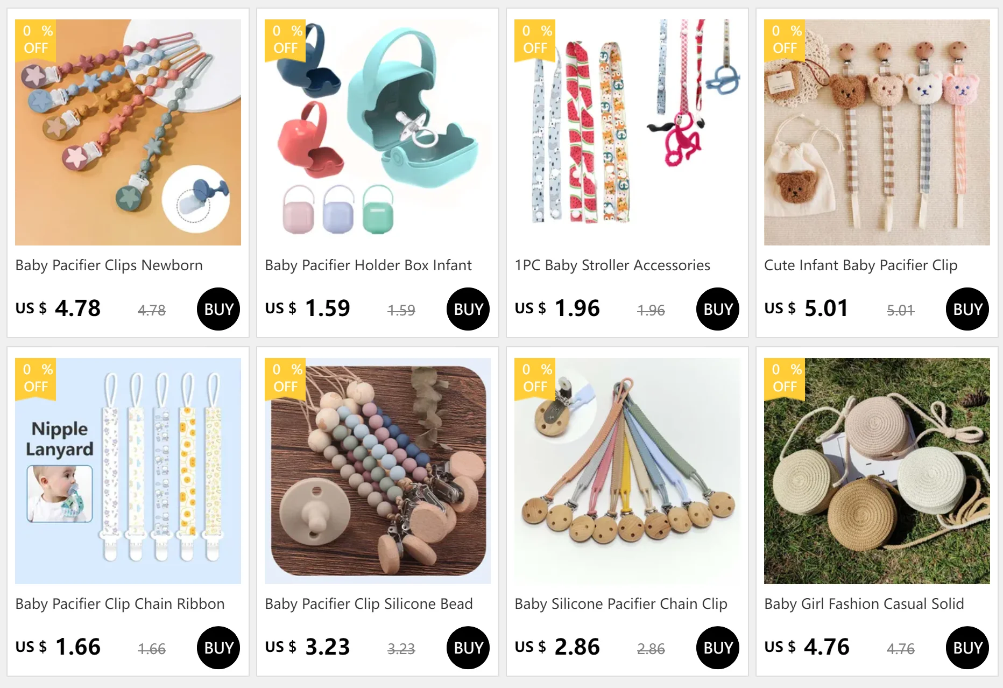Open the woven round bags product image

pyautogui.click(x=877, y=471)
